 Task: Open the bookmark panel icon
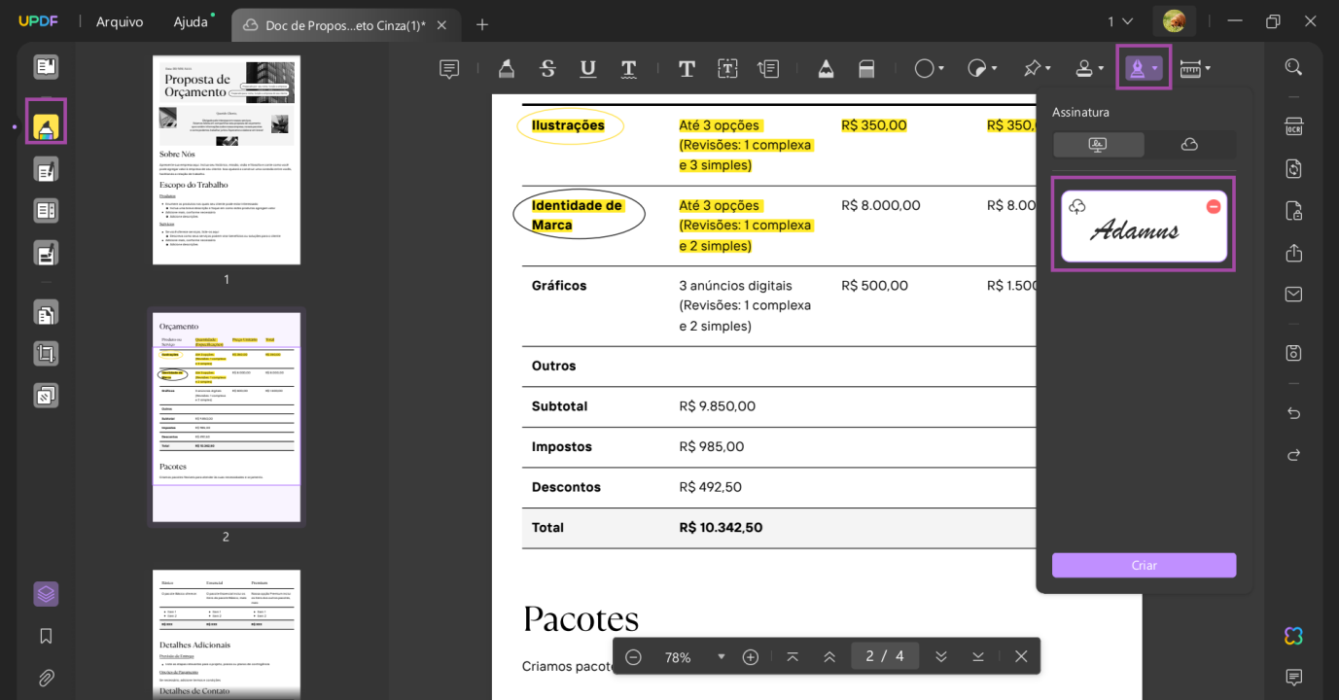tap(46, 636)
